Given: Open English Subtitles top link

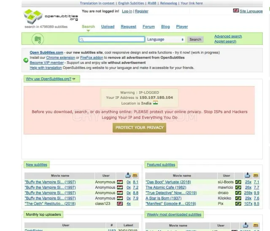Looking at the screenshot, I should click(131, 3).
